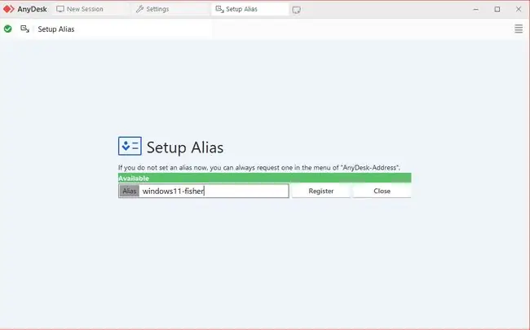Click the green connection status checkmark icon
Image resolution: width=530 pixels, height=330 pixels.
pyautogui.click(x=8, y=29)
